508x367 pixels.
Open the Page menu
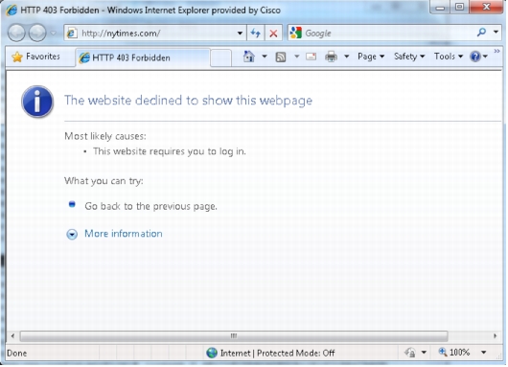(x=371, y=57)
